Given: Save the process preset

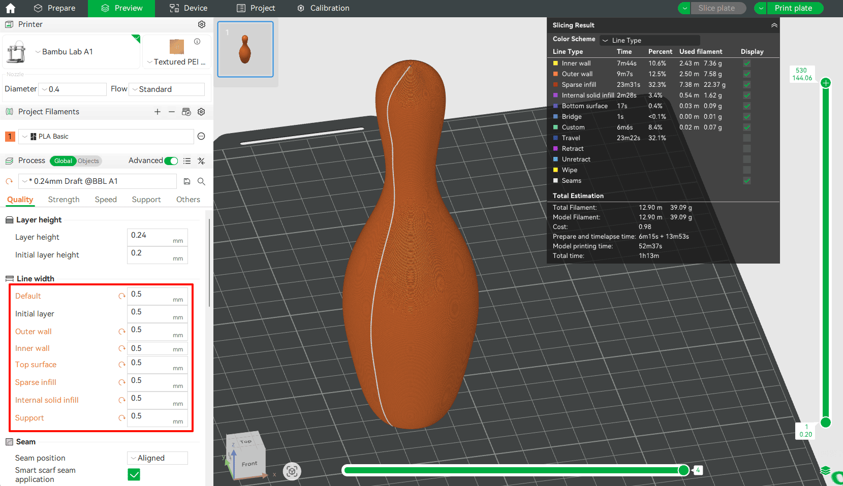Looking at the screenshot, I should point(187,181).
